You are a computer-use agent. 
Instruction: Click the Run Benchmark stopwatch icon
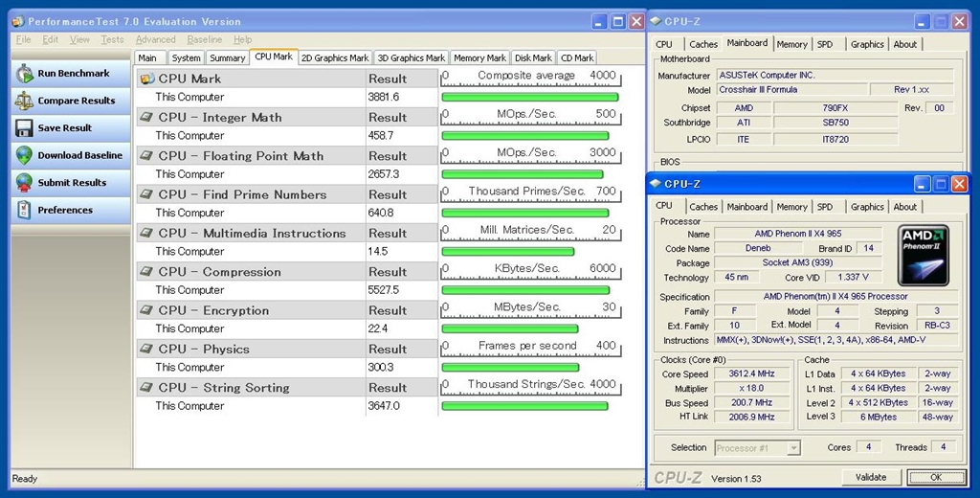(x=24, y=73)
